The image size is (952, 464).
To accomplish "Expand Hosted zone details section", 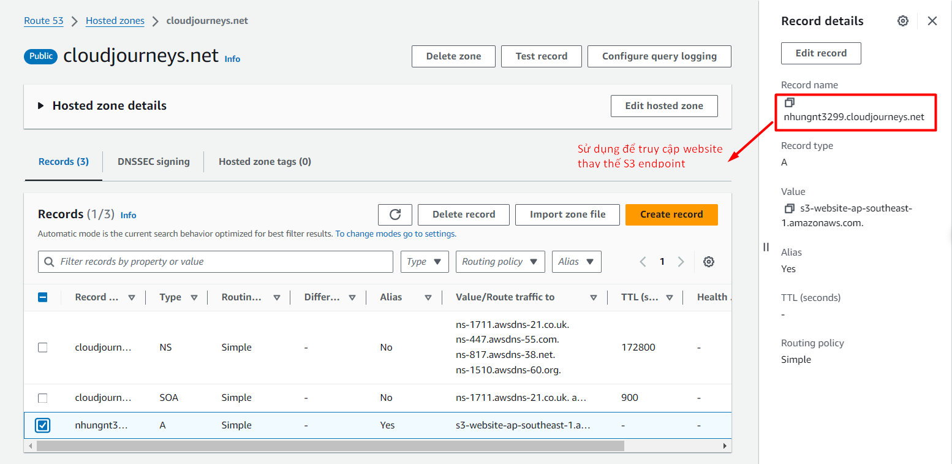I will [x=41, y=105].
